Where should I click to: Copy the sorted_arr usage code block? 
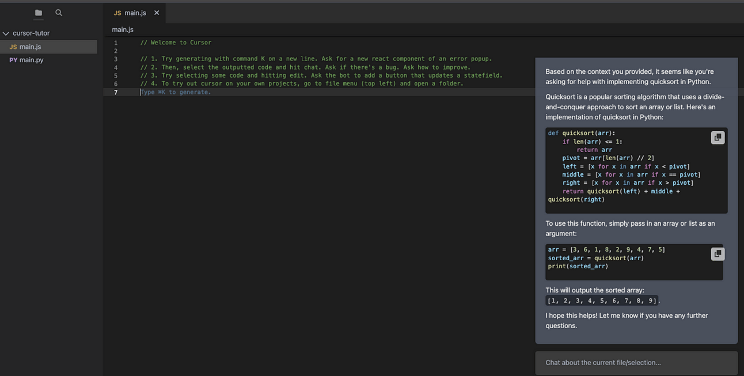click(x=718, y=254)
